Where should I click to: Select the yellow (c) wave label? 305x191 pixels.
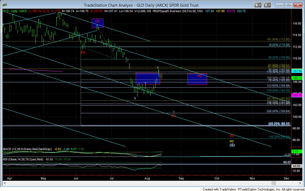(232, 141)
